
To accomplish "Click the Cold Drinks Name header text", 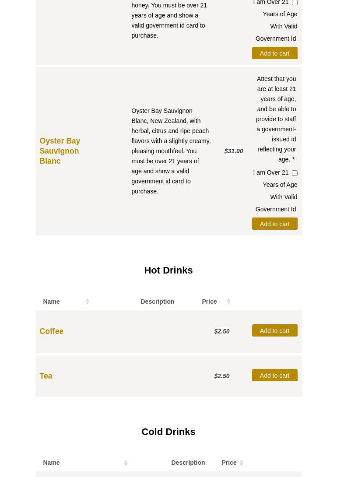I will pos(51,463).
